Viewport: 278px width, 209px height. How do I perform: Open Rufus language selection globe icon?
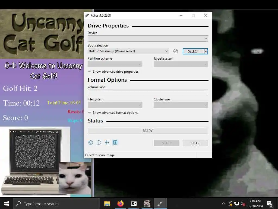[x=91, y=143]
